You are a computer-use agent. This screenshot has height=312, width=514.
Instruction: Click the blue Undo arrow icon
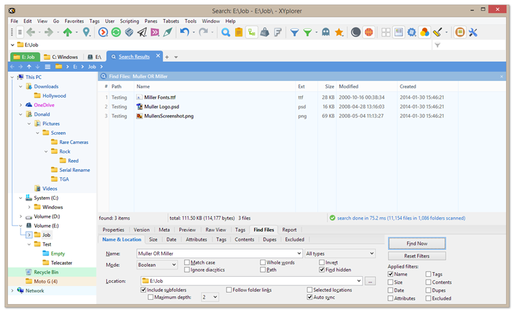click(x=185, y=32)
